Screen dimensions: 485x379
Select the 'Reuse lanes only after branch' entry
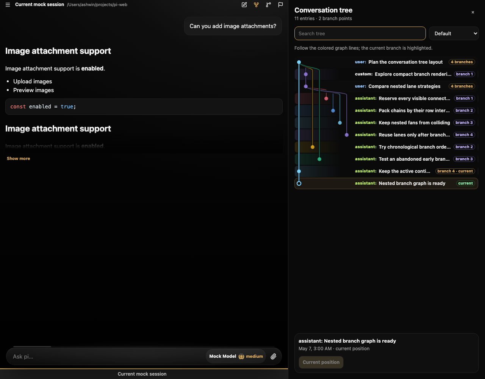coord(386,135)
